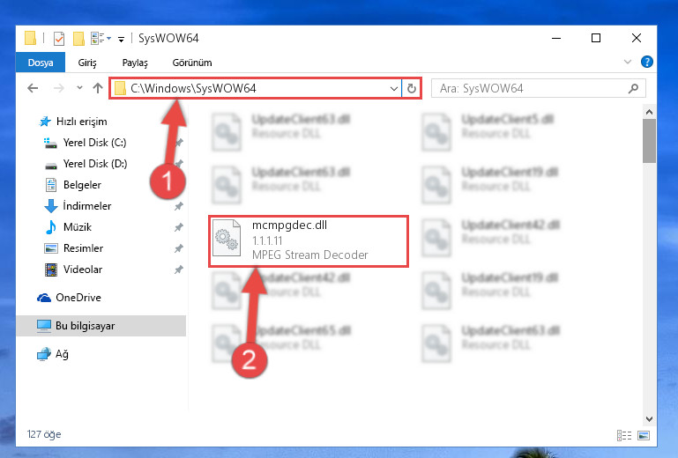Open Videolar folder in sidebar
The image size is (678, 458).
[x=83, y=270]
